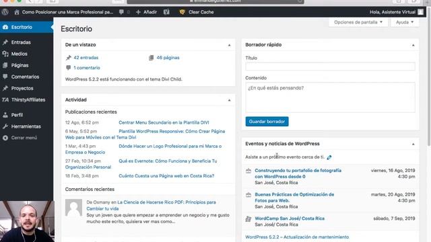Click the pencil edit location icon
Image resolution: width=431 pixels, height=242 pixels.
pyautogui.click(x=329, y=157)
